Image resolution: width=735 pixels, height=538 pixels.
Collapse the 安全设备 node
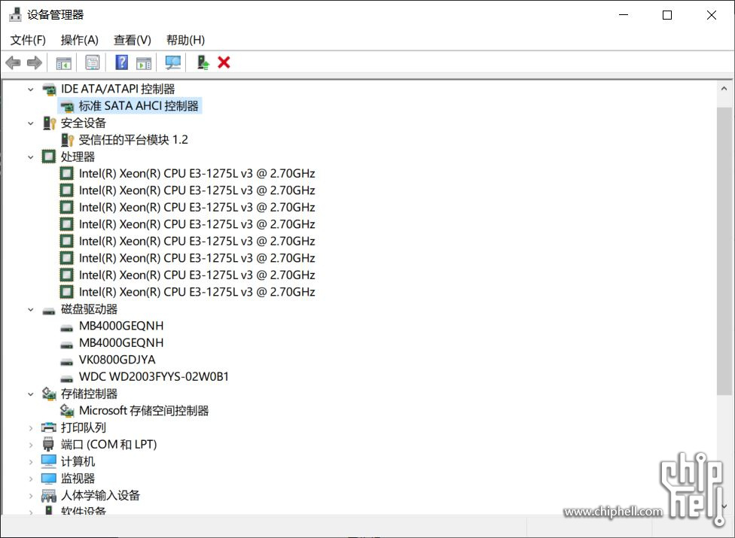coord(30,123)
